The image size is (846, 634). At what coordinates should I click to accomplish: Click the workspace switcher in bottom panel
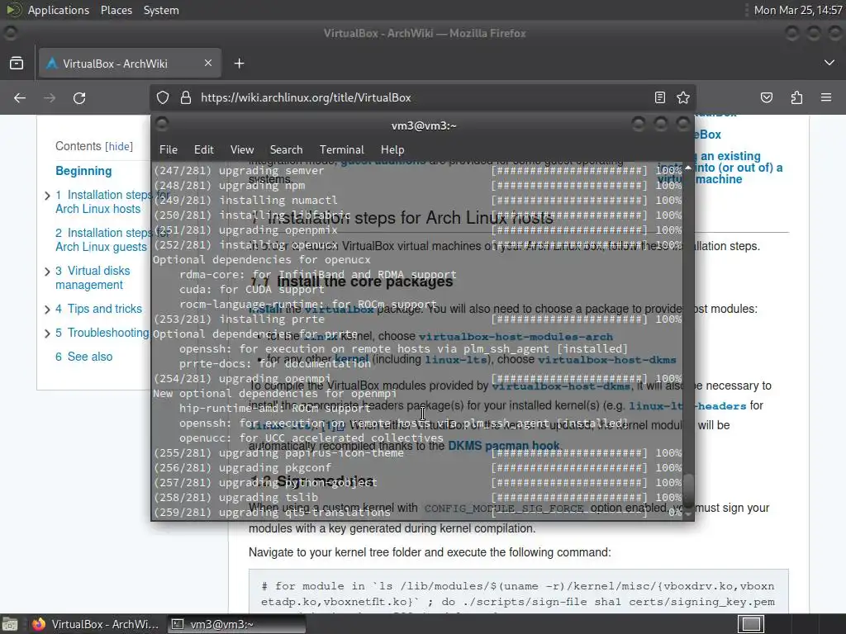point(750,624)
